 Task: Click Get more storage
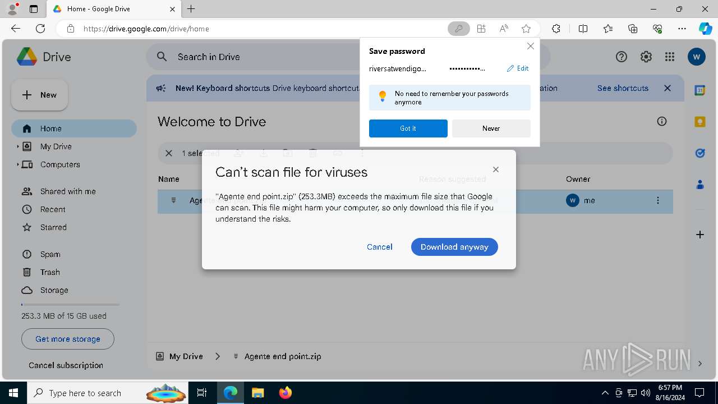[x=68, y=339]
